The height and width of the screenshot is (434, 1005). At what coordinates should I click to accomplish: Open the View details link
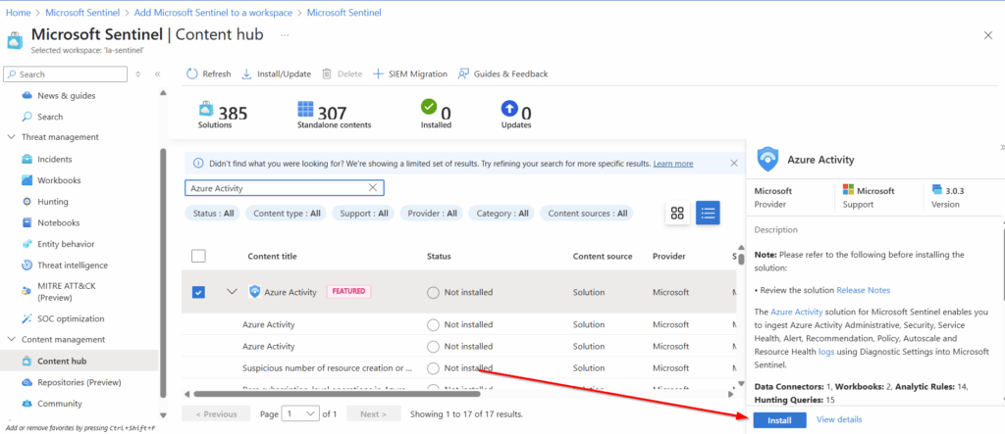pyautogui.click(x=839, y=419)
